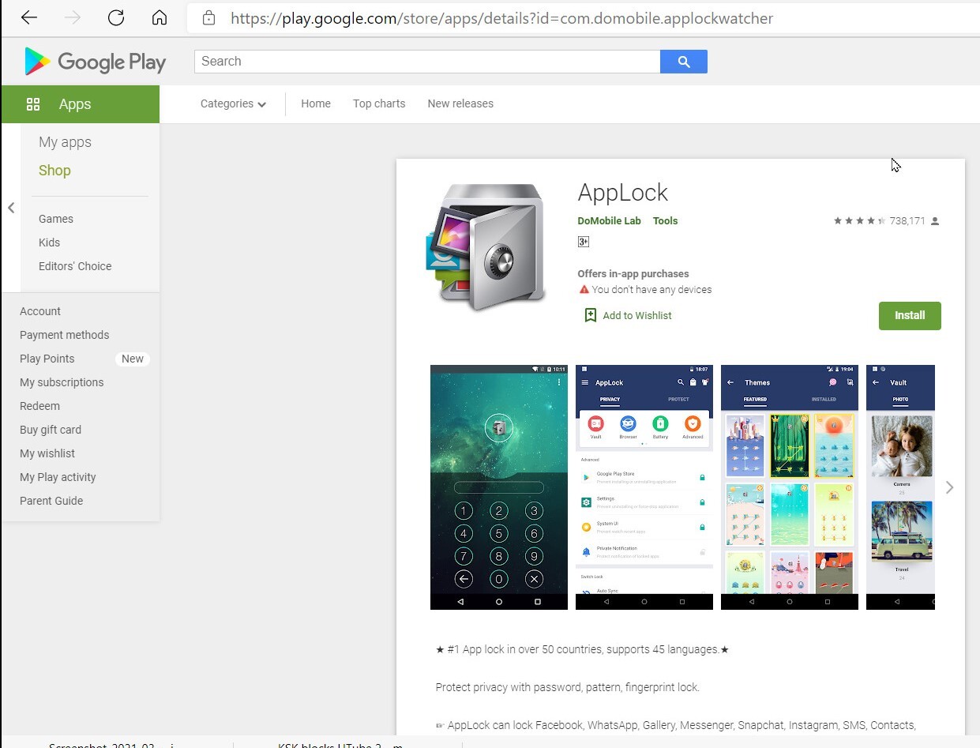Expand the Categories dropdown
This screenshot has height=748, width=980.
[x=233, y=103]
